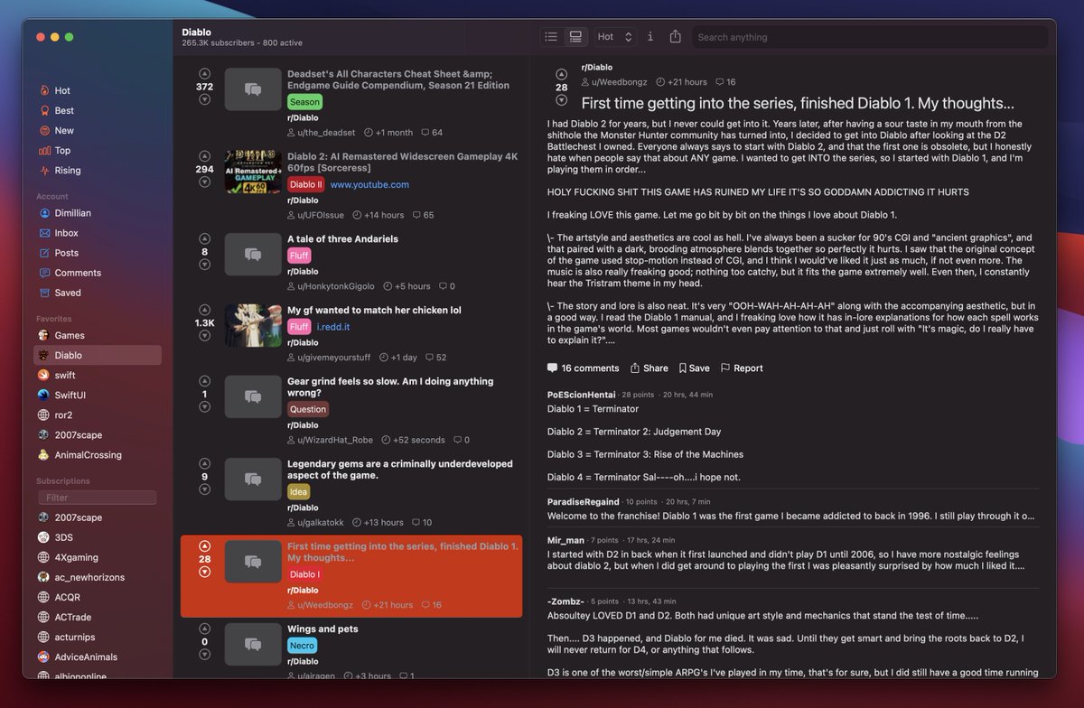Open the AI Remastered gameplay thumbnail
This screenshot has width=1084, height=708.
253,172
